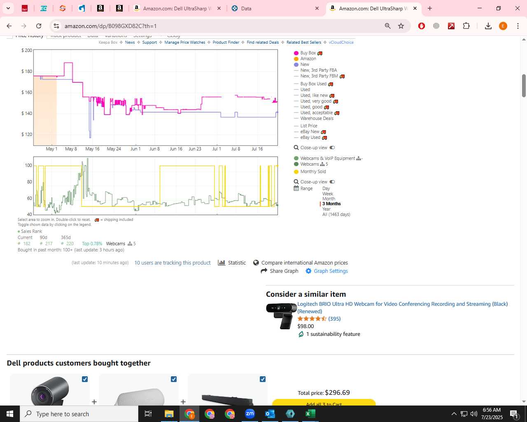
Task: Click the Chrome zoom magnifier icon in address bar
Action: point(387,26)
